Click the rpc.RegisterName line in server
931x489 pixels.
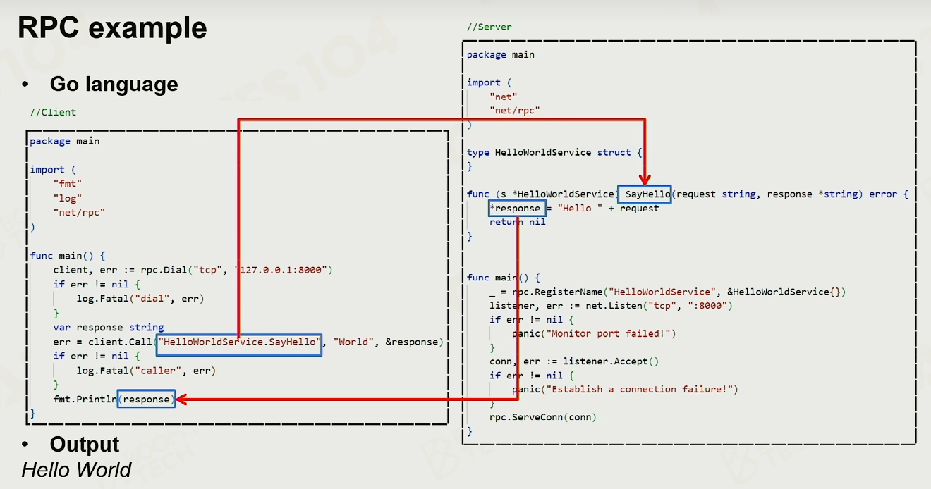coord(667,292)
